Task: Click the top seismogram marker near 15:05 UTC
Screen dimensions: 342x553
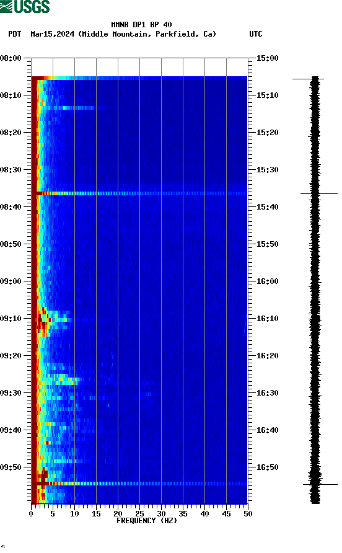Action: (308, 79)
